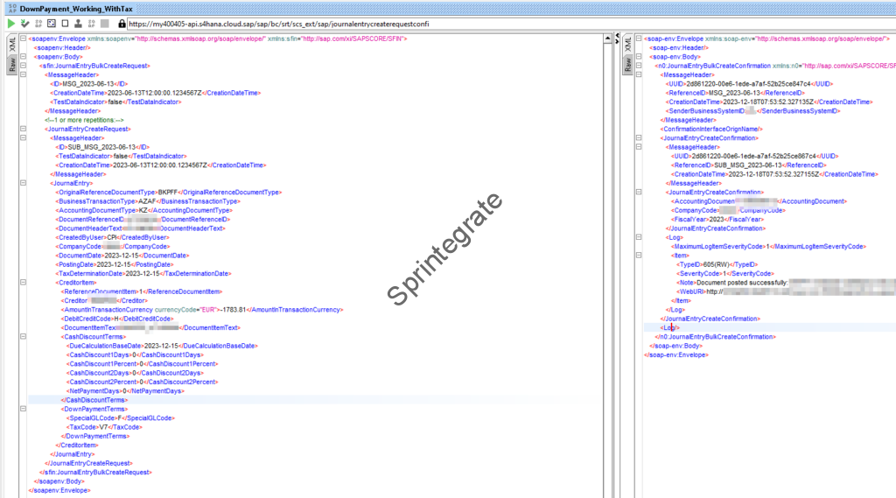896x498 pixels.
Task: Select the request XML tab
Action: (11, 44)
